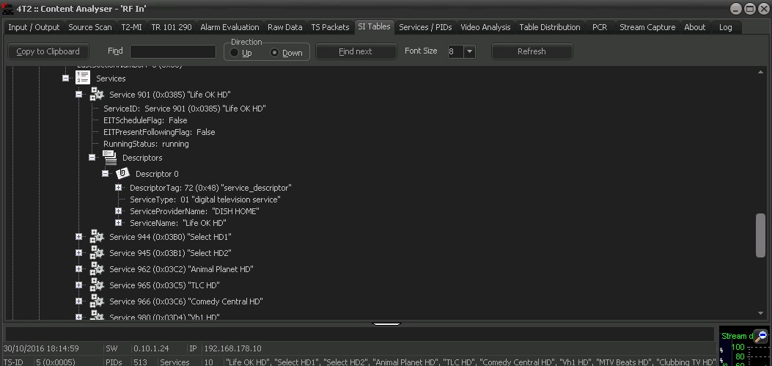
Task: Click gear icon of TLC HD service
Action: coord(97,285)
